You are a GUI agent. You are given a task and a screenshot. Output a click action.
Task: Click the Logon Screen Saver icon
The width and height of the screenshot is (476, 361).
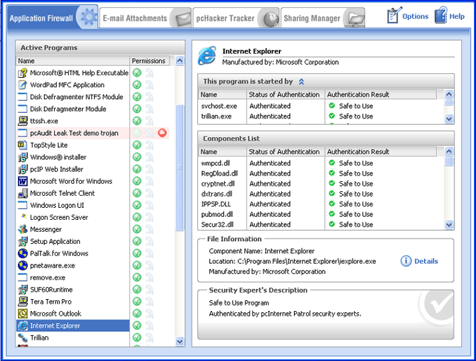click(x=23, y=217)
